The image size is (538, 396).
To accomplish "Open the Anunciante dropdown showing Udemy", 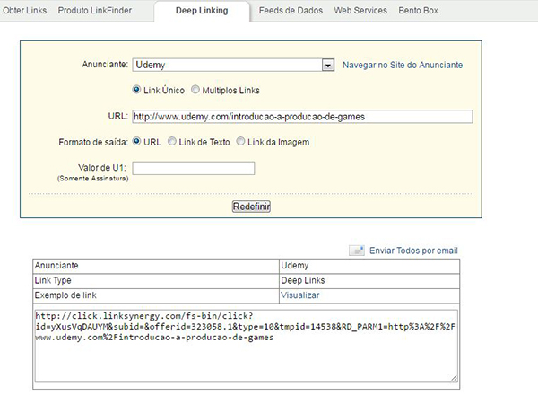I will [233, 65].
